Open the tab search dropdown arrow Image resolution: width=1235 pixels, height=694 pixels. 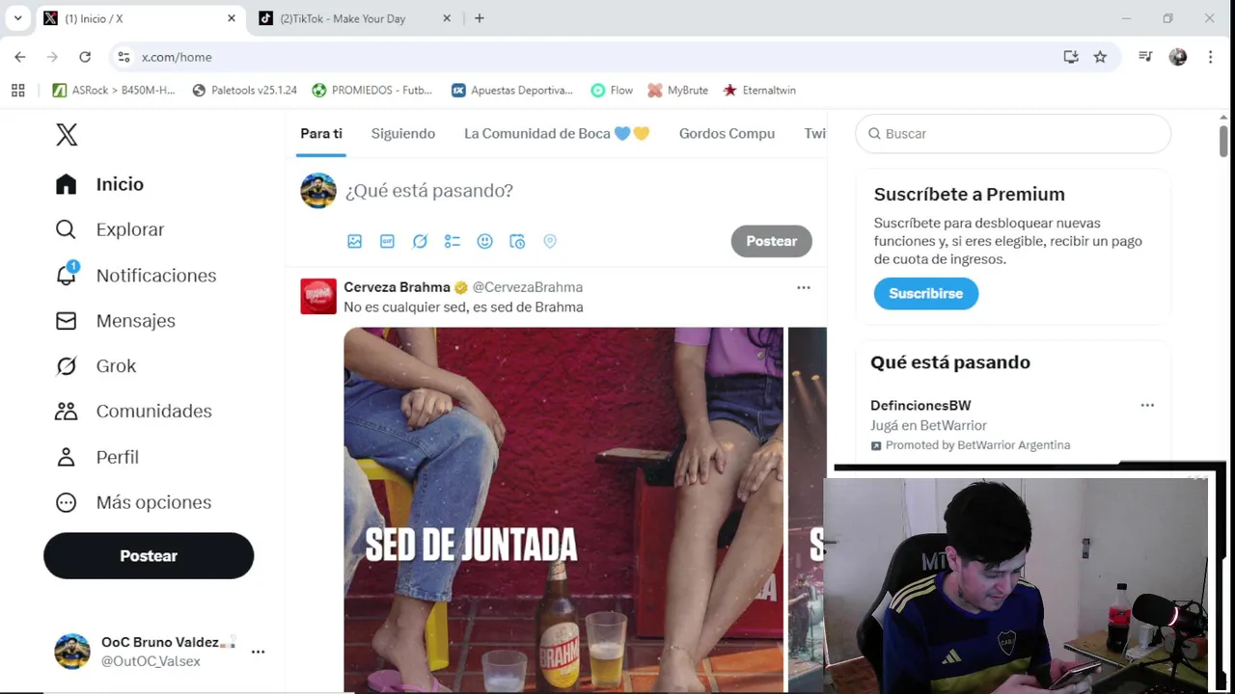point(17,18)
